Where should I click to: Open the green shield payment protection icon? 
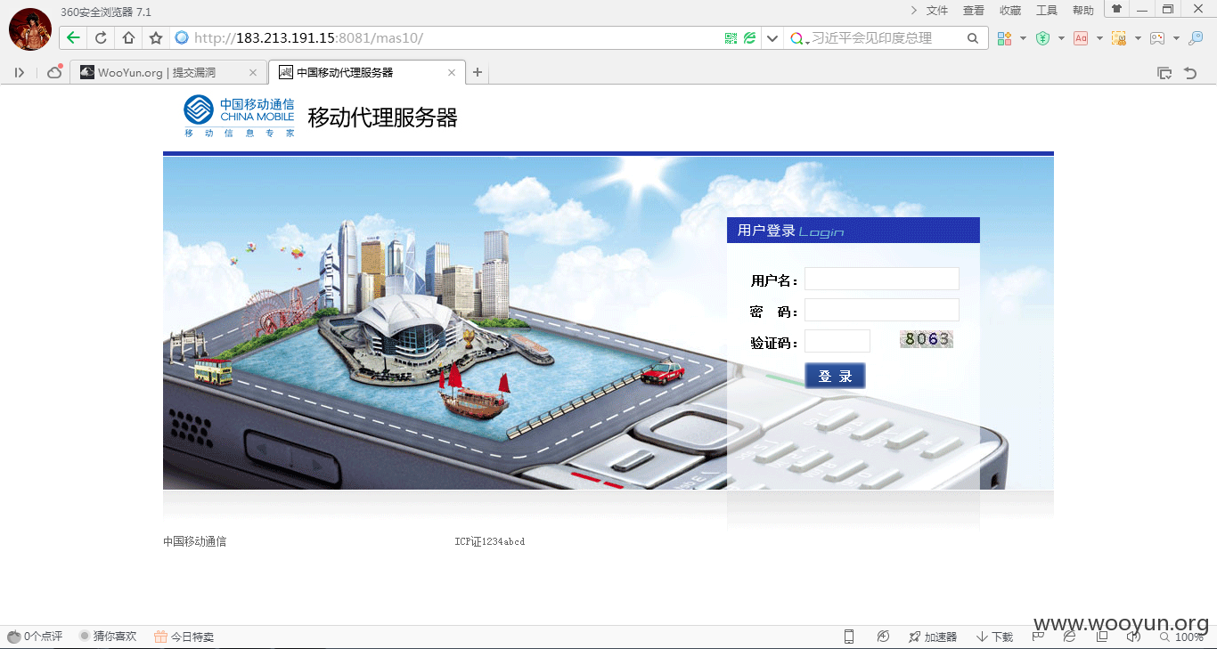click(x=1042, y=38)
